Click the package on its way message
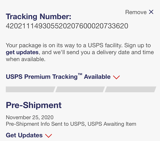The height and width of the screenshot is (141, 160). point(80,52)
